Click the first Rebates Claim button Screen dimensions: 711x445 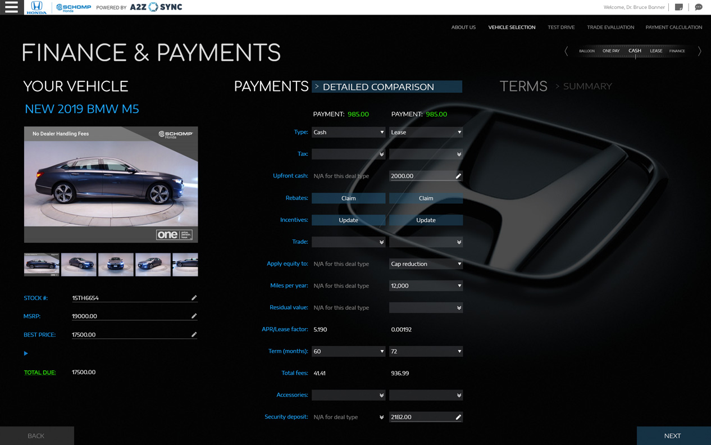point(348,198)
